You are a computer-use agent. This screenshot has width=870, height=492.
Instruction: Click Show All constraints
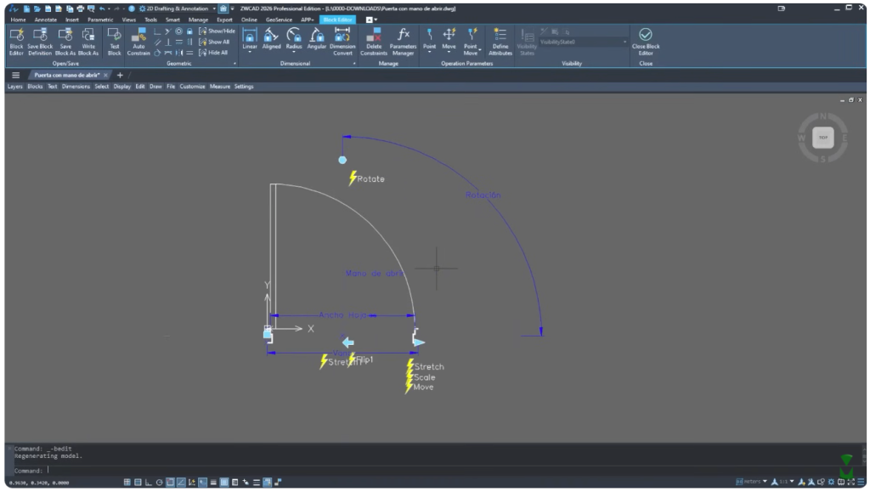(x=214, y=42)
